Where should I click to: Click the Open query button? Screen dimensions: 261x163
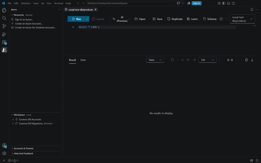[x=140, y=19]
